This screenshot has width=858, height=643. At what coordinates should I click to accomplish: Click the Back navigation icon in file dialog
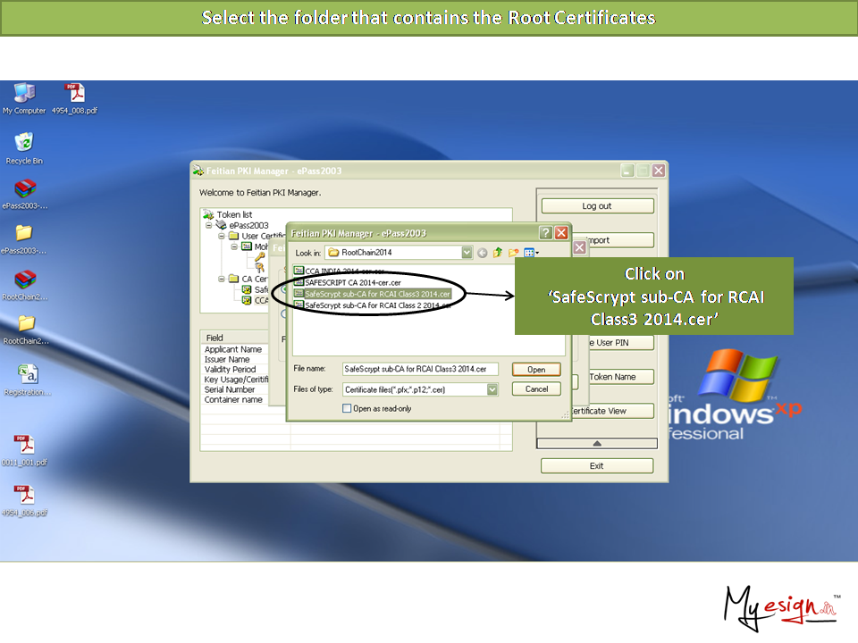(483, 253)
